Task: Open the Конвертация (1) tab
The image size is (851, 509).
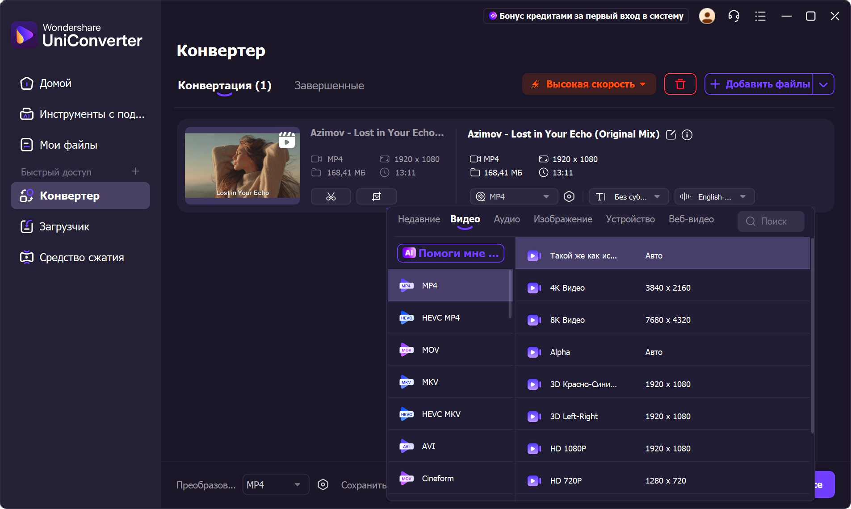Action: tap(225, 85)
